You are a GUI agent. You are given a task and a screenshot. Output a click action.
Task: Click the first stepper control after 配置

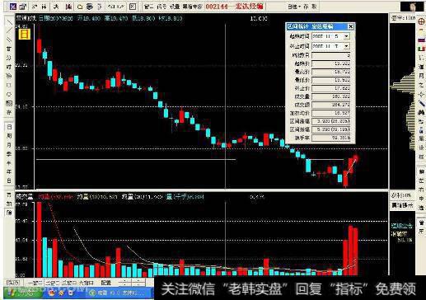124,283
